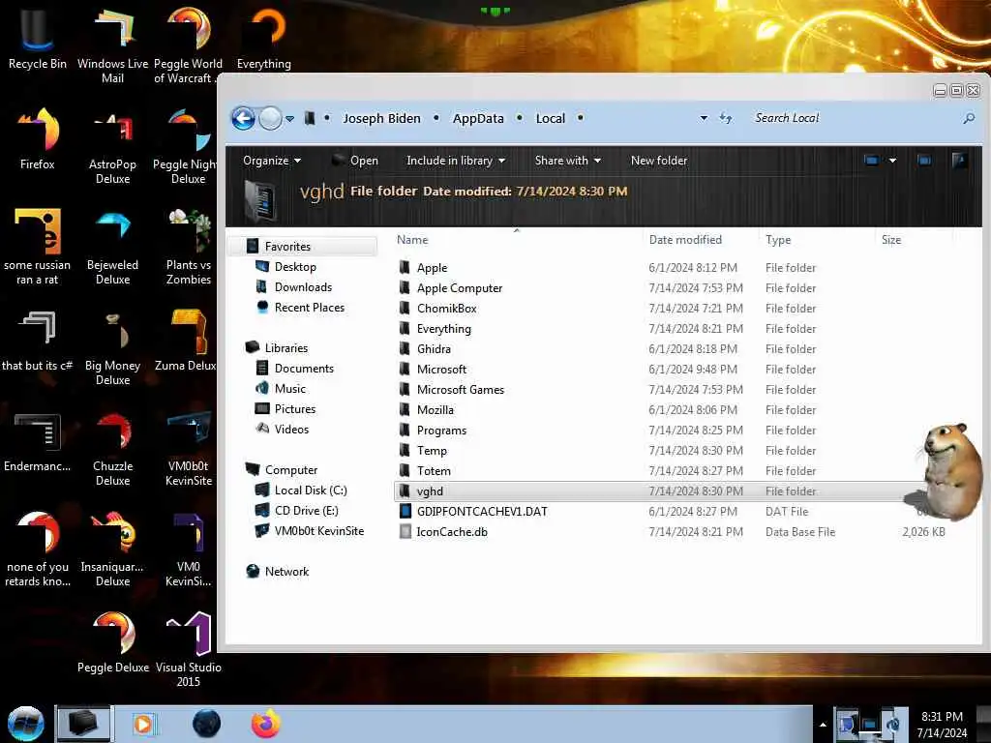
Task: Click AppData in the address breadcrumb
Action: tap(478, 118)
